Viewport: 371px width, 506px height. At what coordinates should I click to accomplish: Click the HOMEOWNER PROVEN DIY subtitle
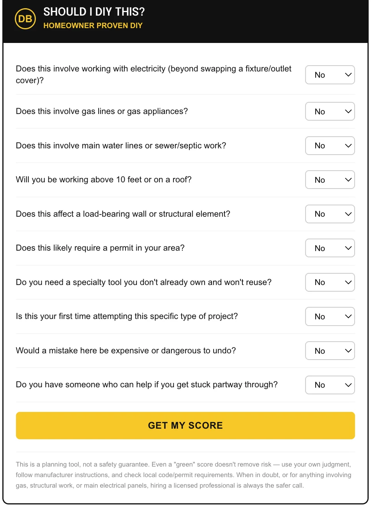(93, 26)
